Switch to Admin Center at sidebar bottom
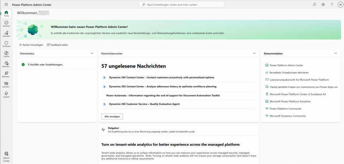This screenshot has height=164, width=344. click(x=6, y=156)
